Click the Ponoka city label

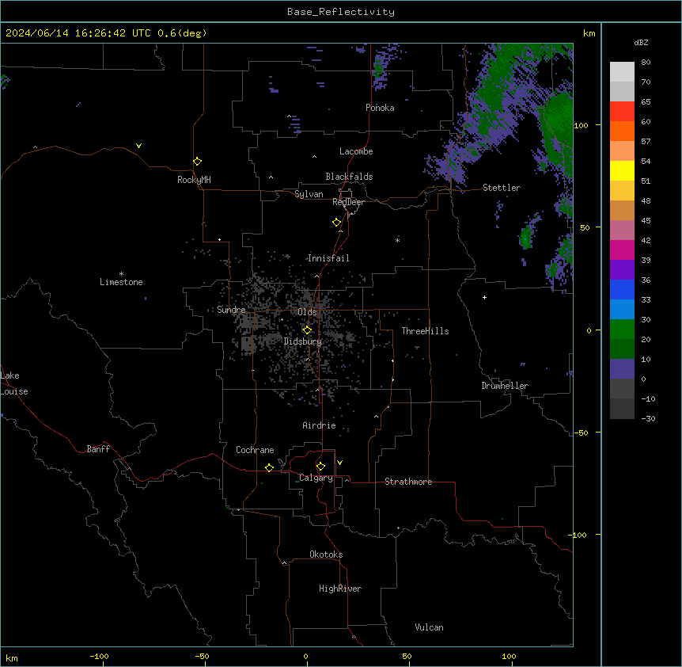(380, 108)
